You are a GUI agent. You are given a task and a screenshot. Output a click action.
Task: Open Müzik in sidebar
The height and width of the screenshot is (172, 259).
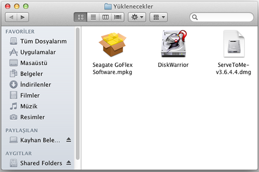[38, 106]
